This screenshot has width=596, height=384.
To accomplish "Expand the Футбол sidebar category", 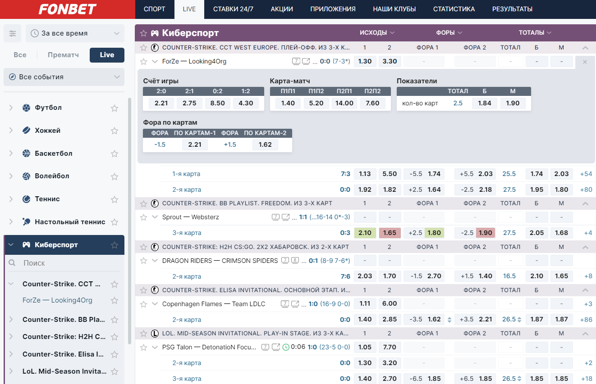I will [x=11, y=108].
